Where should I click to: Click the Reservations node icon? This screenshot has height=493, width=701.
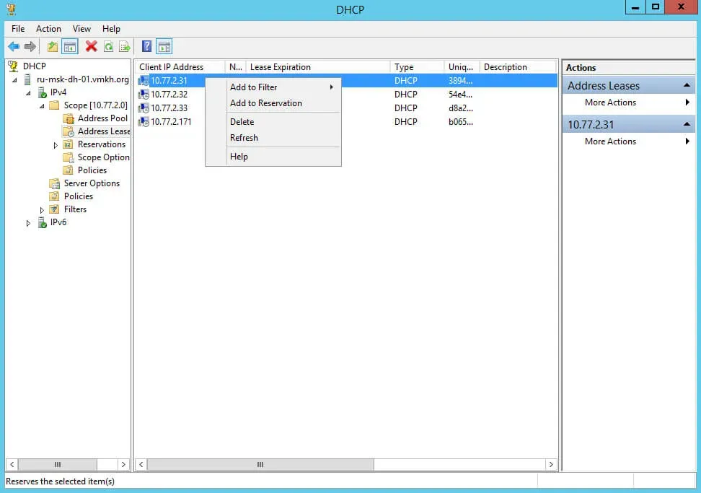[x=69, y=144]
